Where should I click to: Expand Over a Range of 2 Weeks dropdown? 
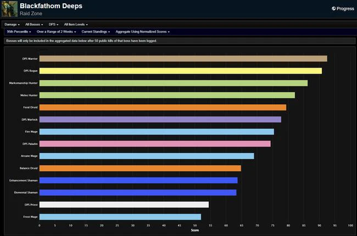point(56,32)
